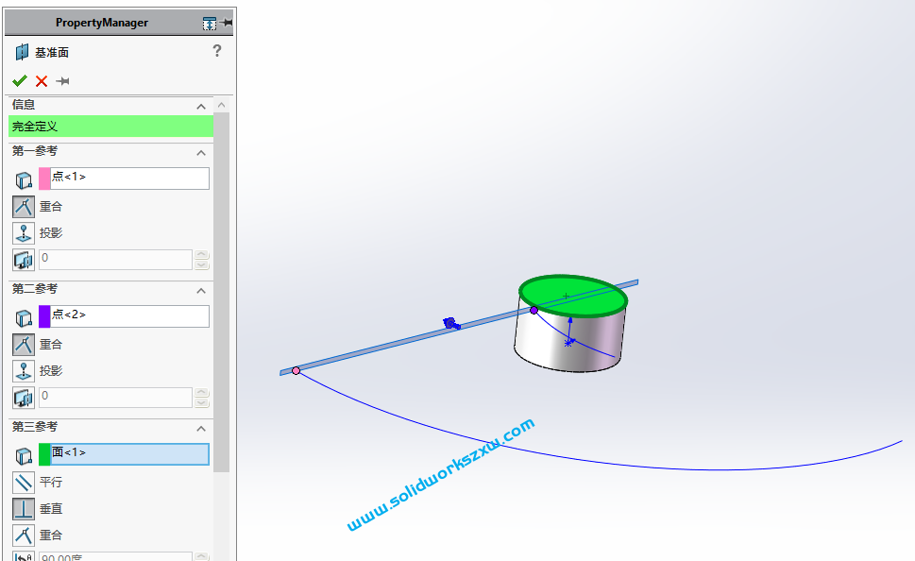This screenshot has height=561, width=915.
Task: Collapse the 第三参考 section
Action: tap(200, 428)
